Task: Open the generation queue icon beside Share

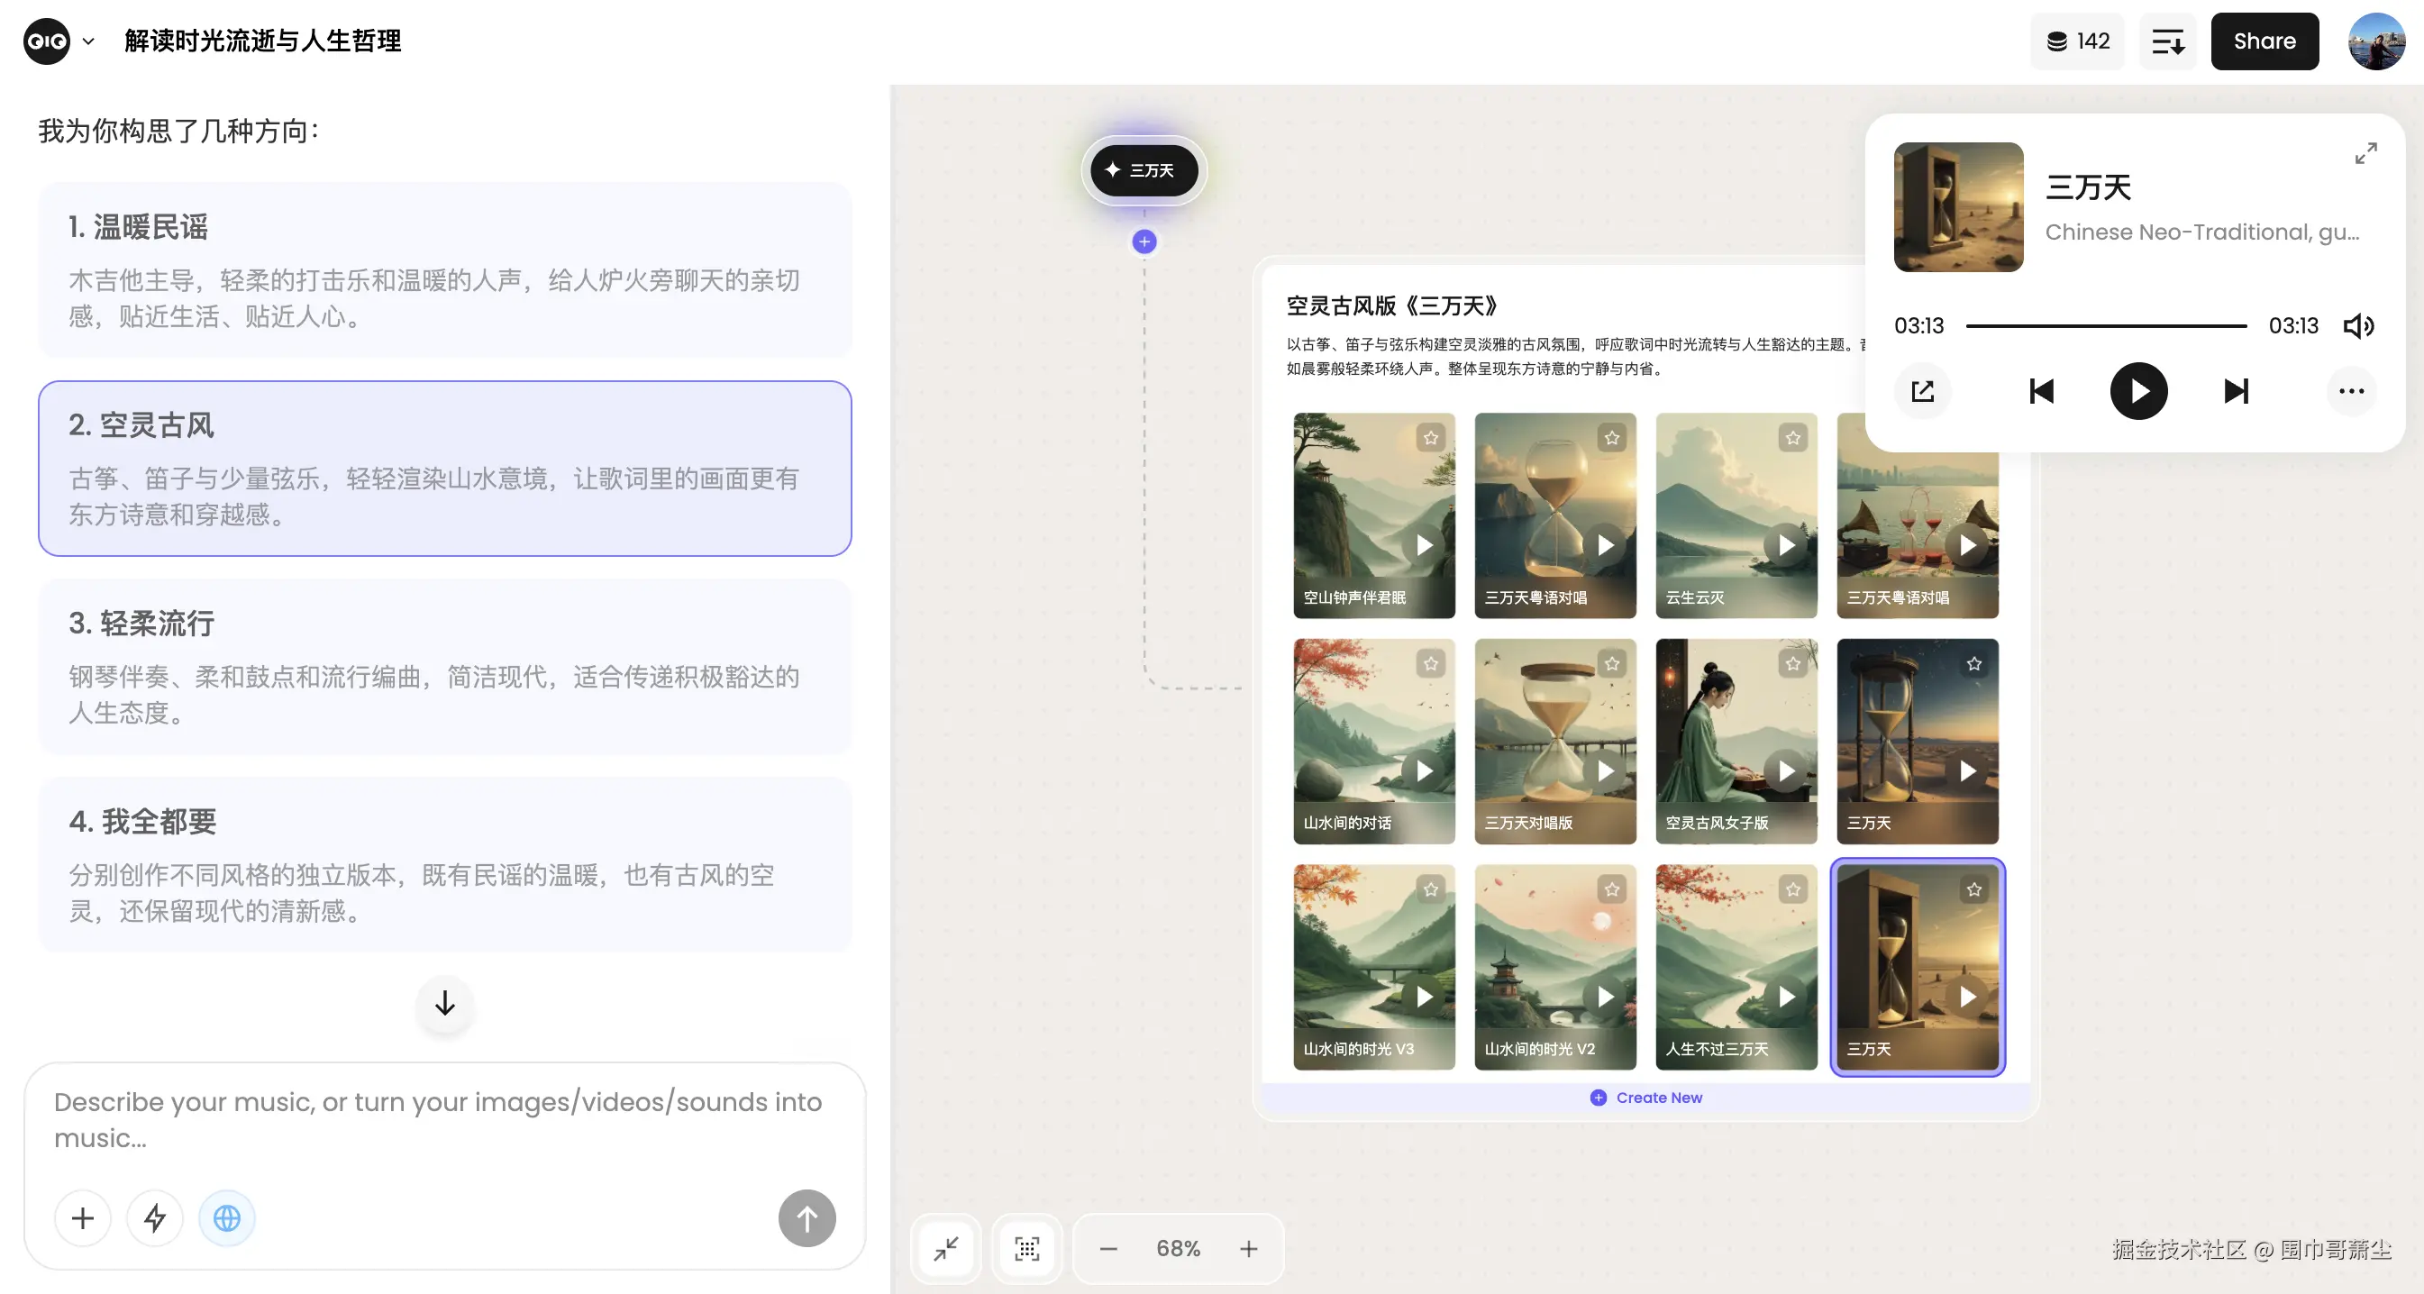Action: (2167, 41)
